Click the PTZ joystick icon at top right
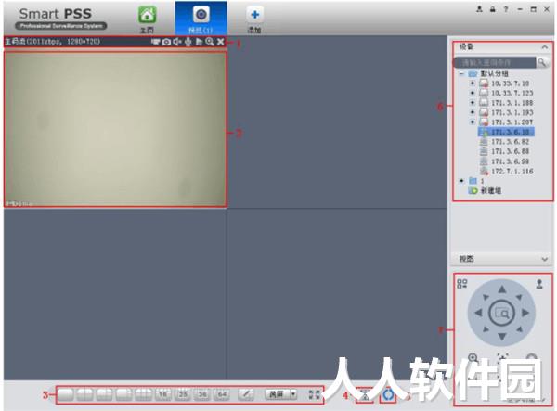Viewport: 557px width, 411px height. pyautogui.click(x=539, y=284)
